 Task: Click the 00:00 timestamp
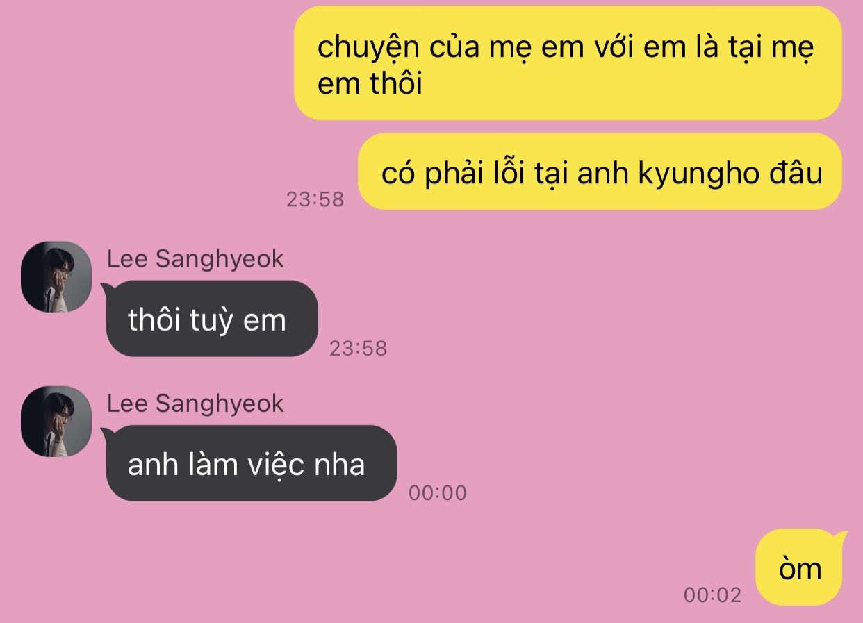438,493
